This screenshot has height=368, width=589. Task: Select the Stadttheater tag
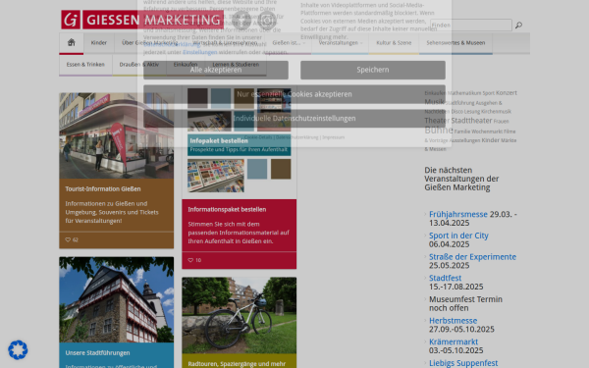click(471, 121)
